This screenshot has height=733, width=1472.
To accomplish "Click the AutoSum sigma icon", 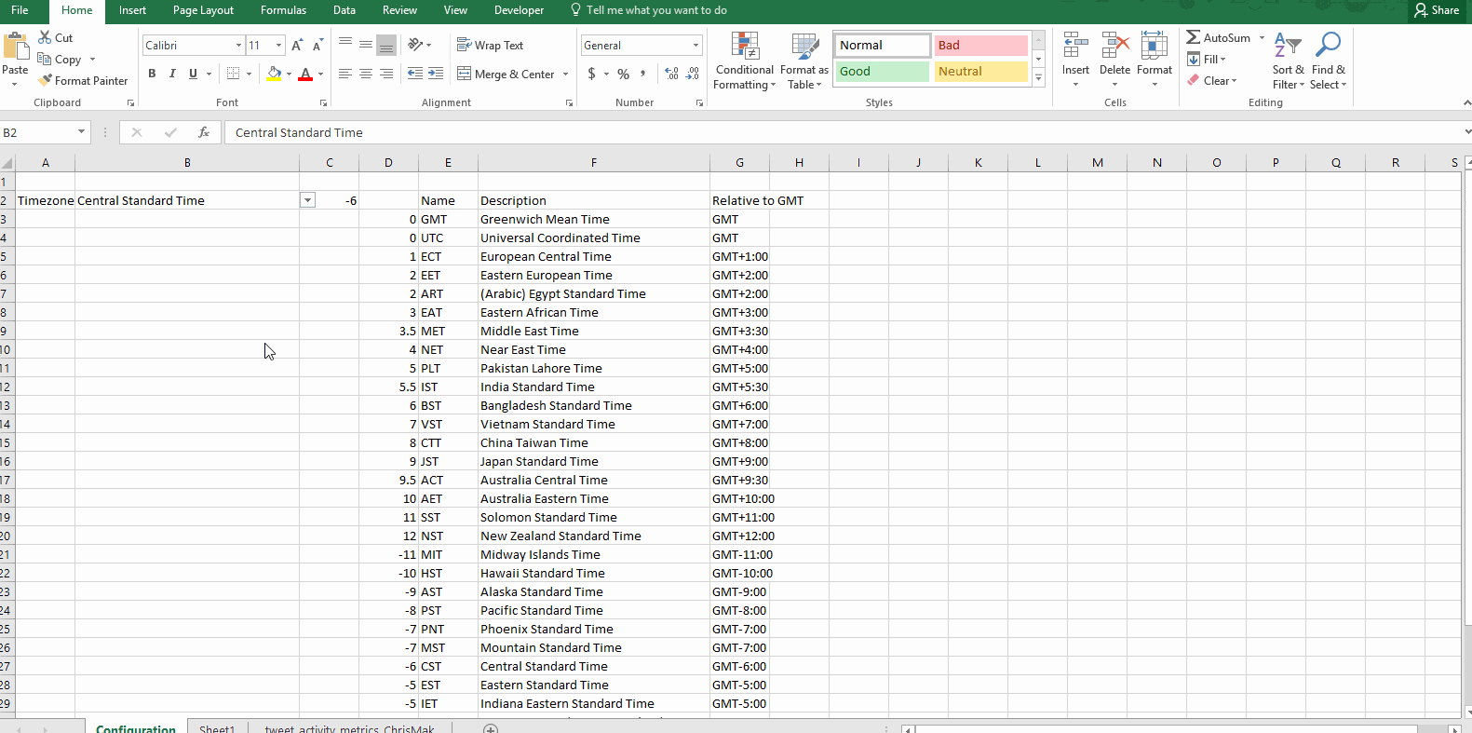I will 1193,37.
